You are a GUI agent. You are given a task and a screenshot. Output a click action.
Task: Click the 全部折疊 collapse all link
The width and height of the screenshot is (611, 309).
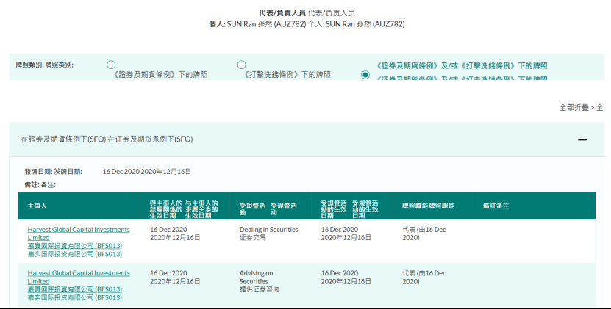[574, 107]
